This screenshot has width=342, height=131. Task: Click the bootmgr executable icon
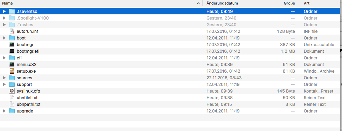pyautogui.click(x=12, y=45)
